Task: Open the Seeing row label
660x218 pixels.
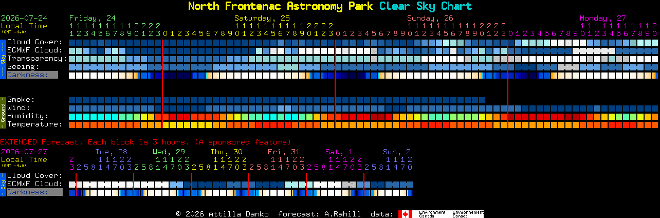Action: pos(23,67)
